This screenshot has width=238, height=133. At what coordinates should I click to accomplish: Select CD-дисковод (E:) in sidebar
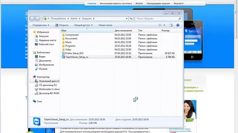coord(46,85)
